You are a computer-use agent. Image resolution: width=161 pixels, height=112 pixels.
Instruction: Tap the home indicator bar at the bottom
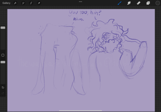click(x=80, y=111)
